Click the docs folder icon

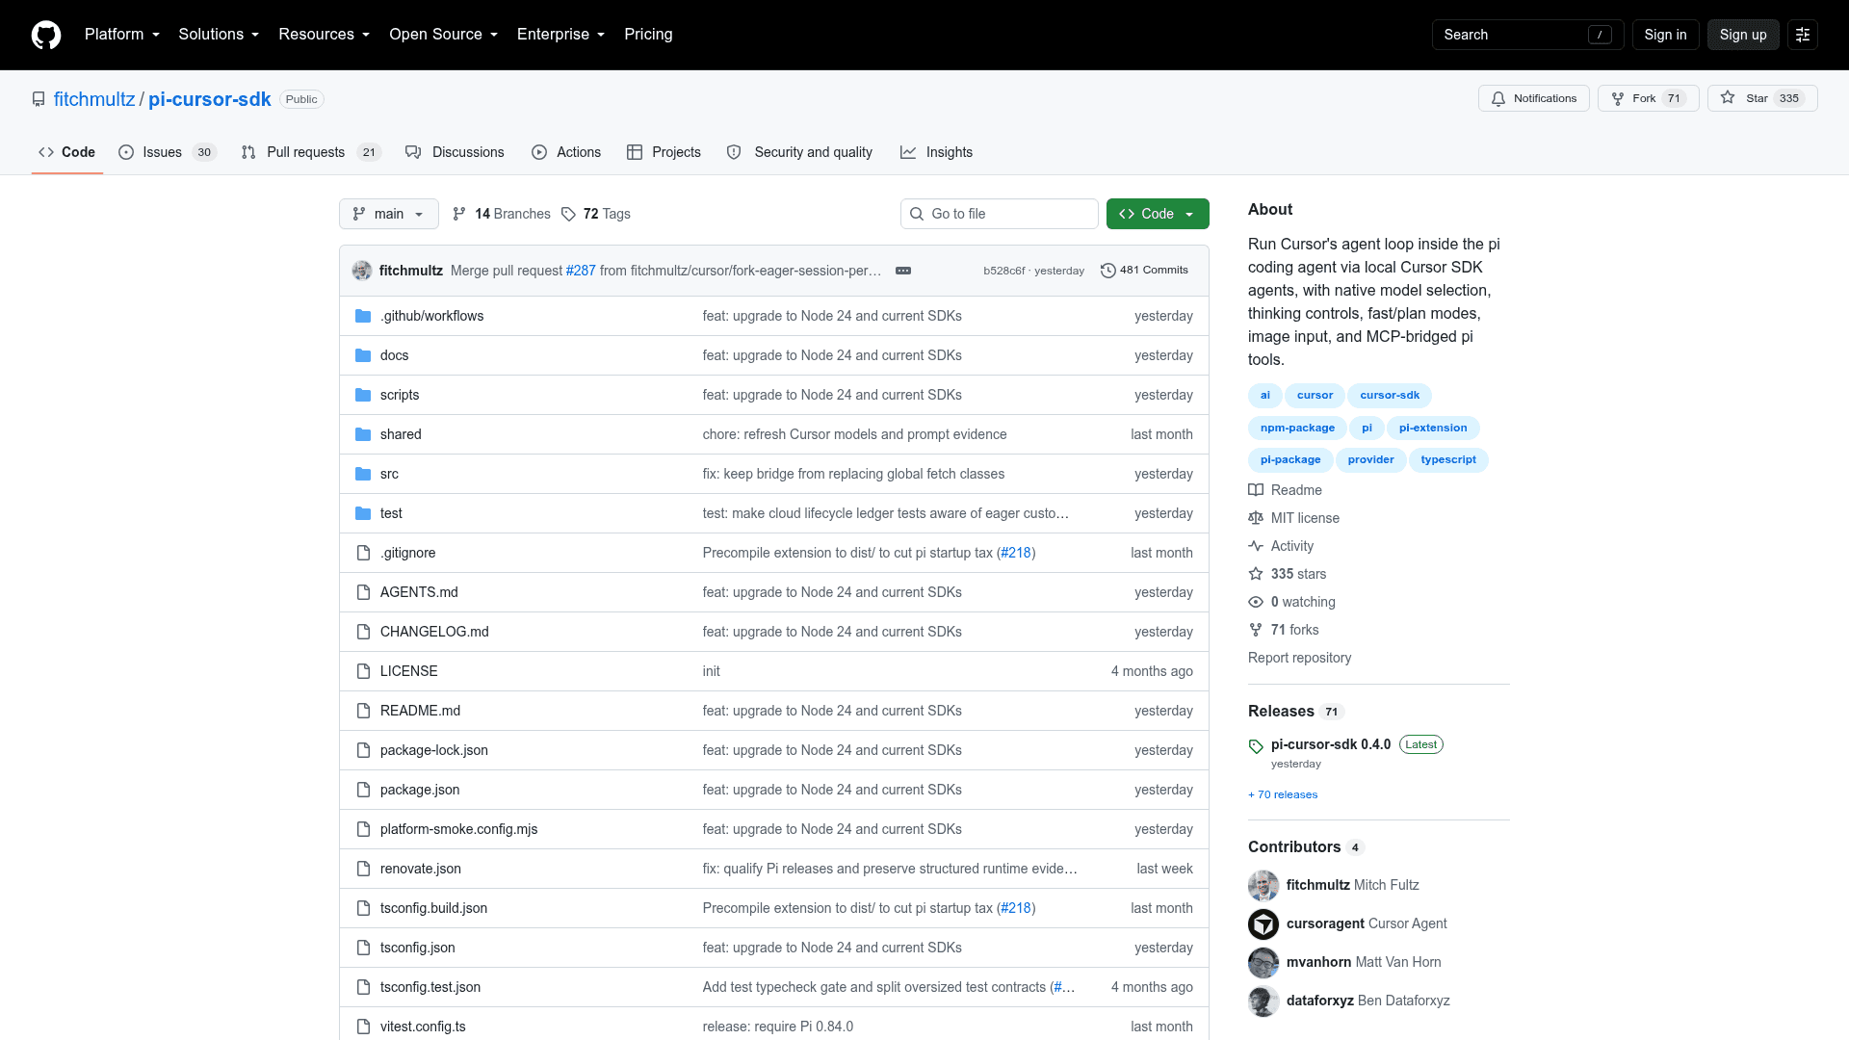[x=363, y=355]
